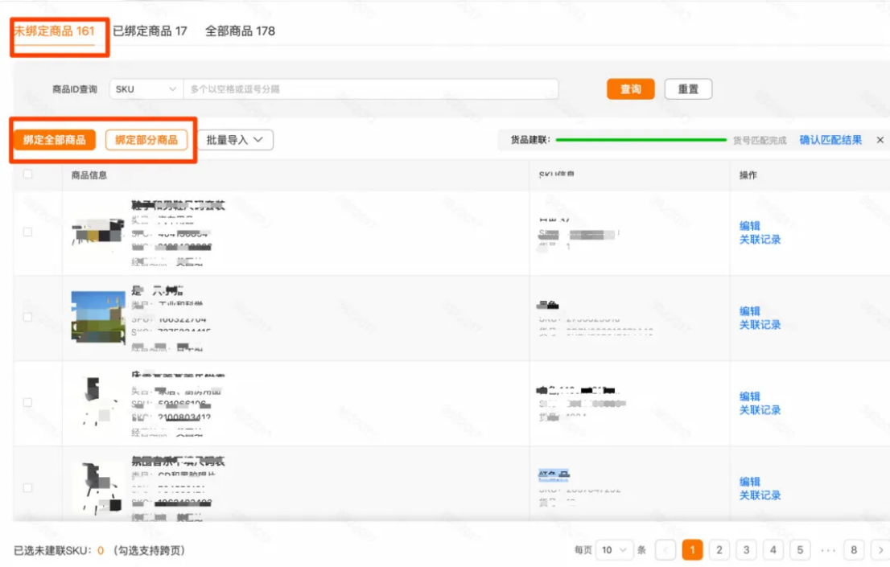Click the 重置 reset button

[x=688, y=88]
